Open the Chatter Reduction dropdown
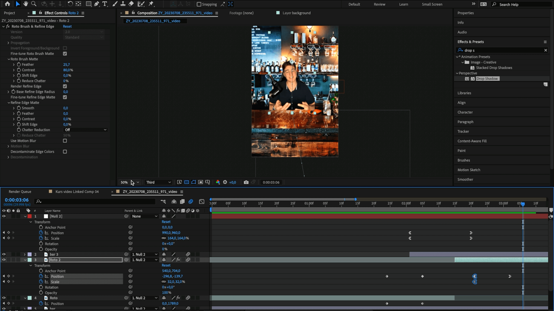The width and height of the screenshot is (554, 311). tap(85, 130)
